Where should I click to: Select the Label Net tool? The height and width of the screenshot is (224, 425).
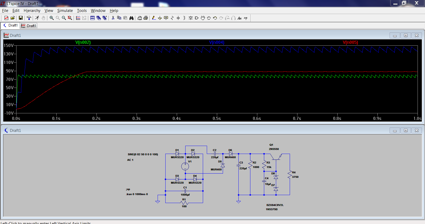tap(166, 18)
